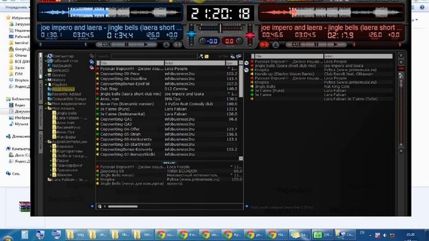Viewport: 429px width, 241px height.
Task: Open the Record vertical tab
Action: (x=41, y=143)
